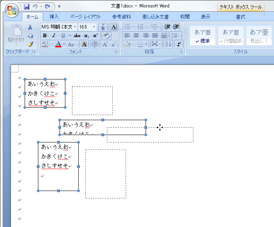Open the 書式 text box tools tab
This screenshot has height=227, width=274.
pos(240,16)
